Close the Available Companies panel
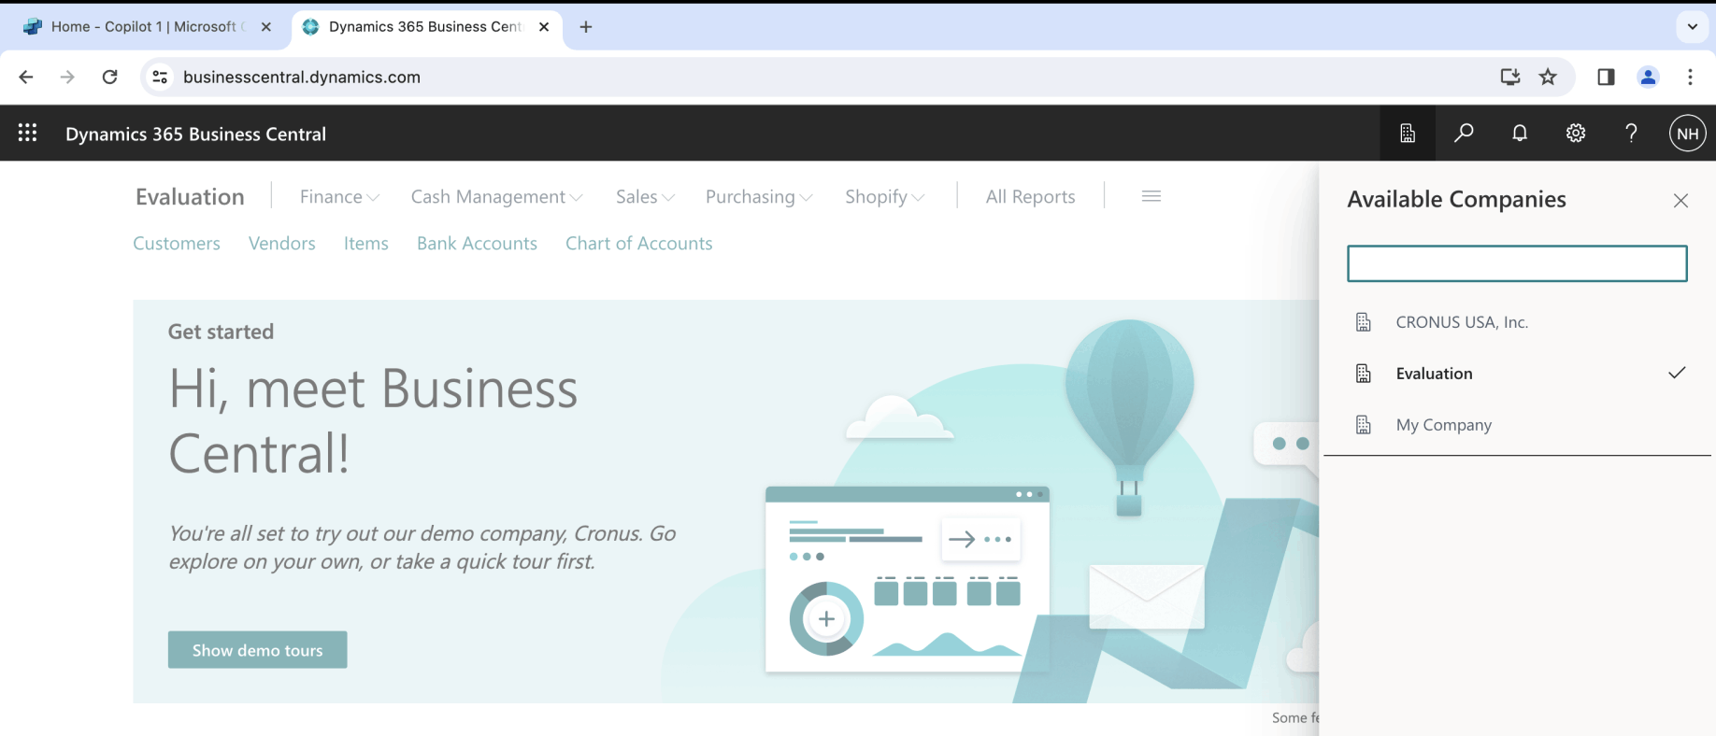The image size is (1716, 736). point(1680,201)
